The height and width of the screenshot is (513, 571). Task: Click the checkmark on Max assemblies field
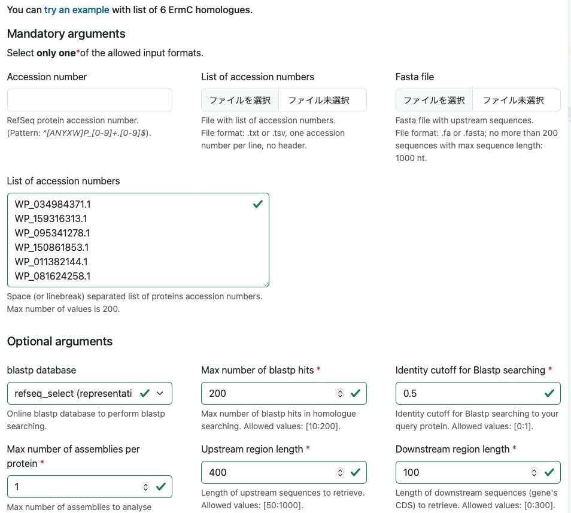(162, 486)
